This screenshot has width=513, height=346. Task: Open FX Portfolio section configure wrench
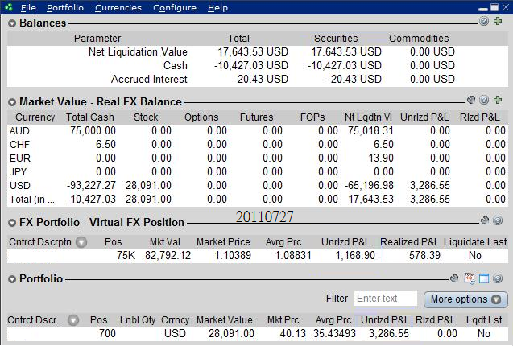[x=485, y=220]
